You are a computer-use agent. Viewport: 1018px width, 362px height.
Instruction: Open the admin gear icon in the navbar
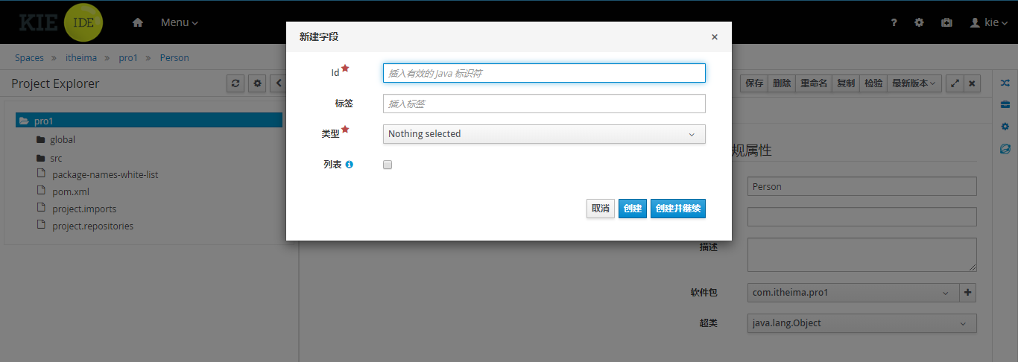click(x=920, y=22)
